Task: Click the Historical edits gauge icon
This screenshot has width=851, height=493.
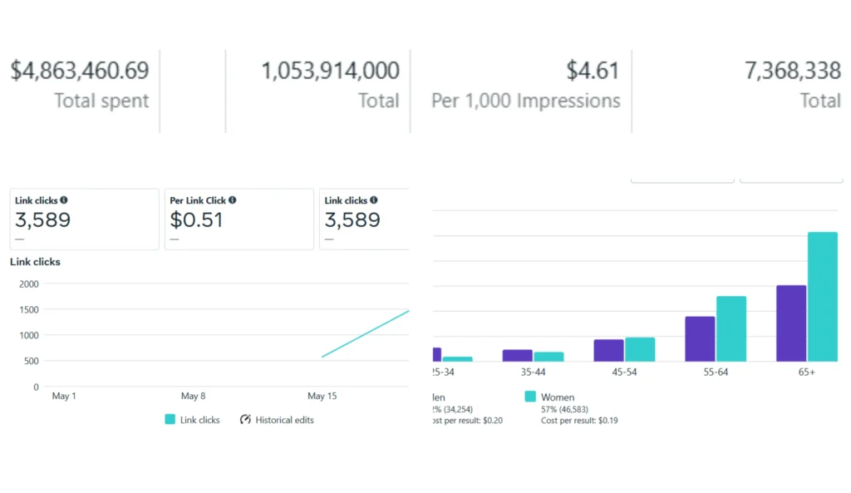Action: (245, 420)
